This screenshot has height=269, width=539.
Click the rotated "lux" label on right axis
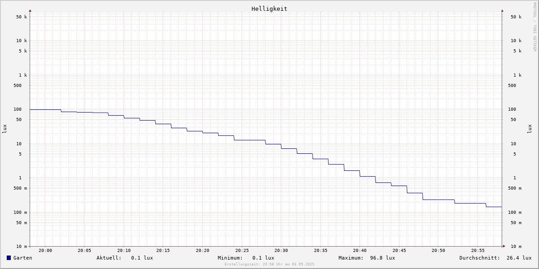click(530, 129)
